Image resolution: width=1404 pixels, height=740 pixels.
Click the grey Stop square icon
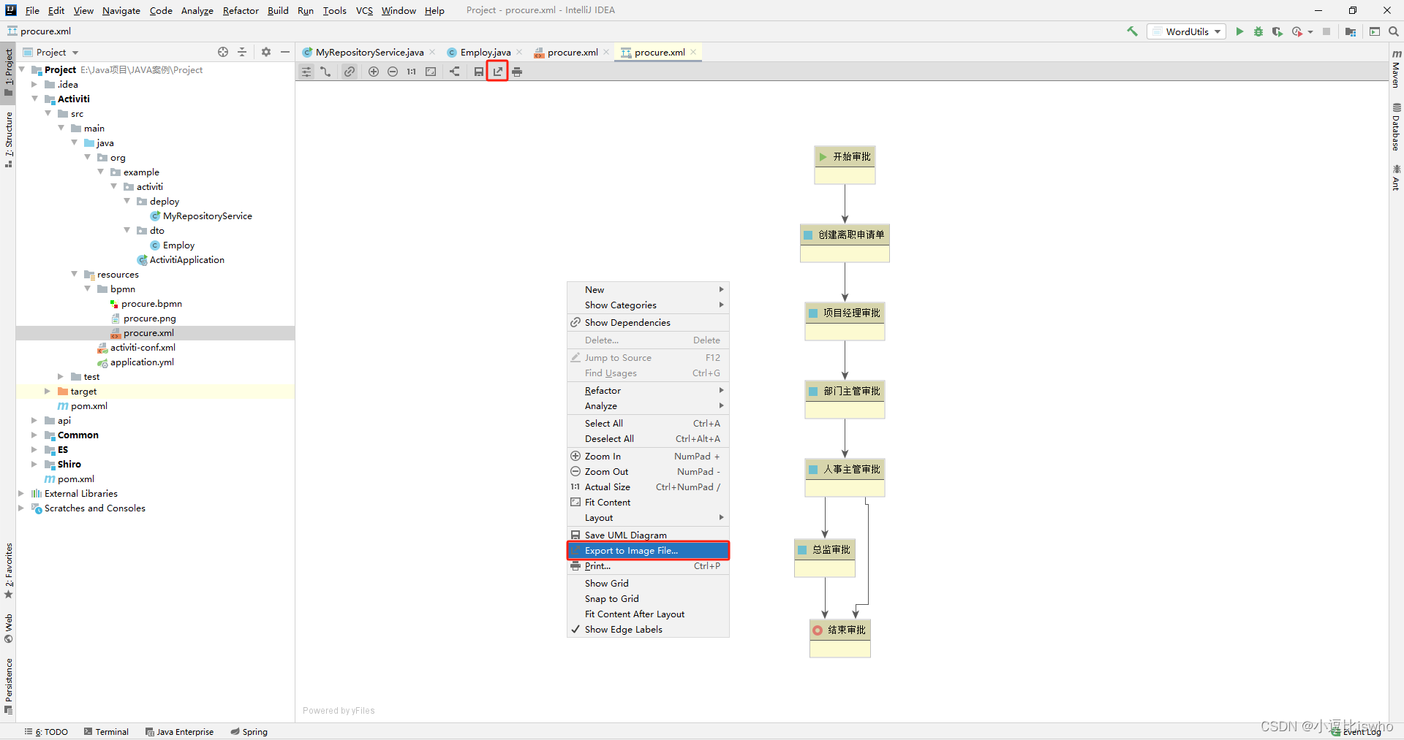(1326, 31)
